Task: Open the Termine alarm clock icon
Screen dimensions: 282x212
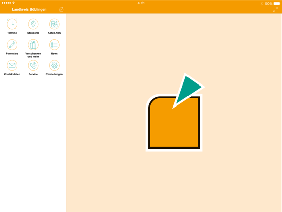Action: [x=12, y=24]
